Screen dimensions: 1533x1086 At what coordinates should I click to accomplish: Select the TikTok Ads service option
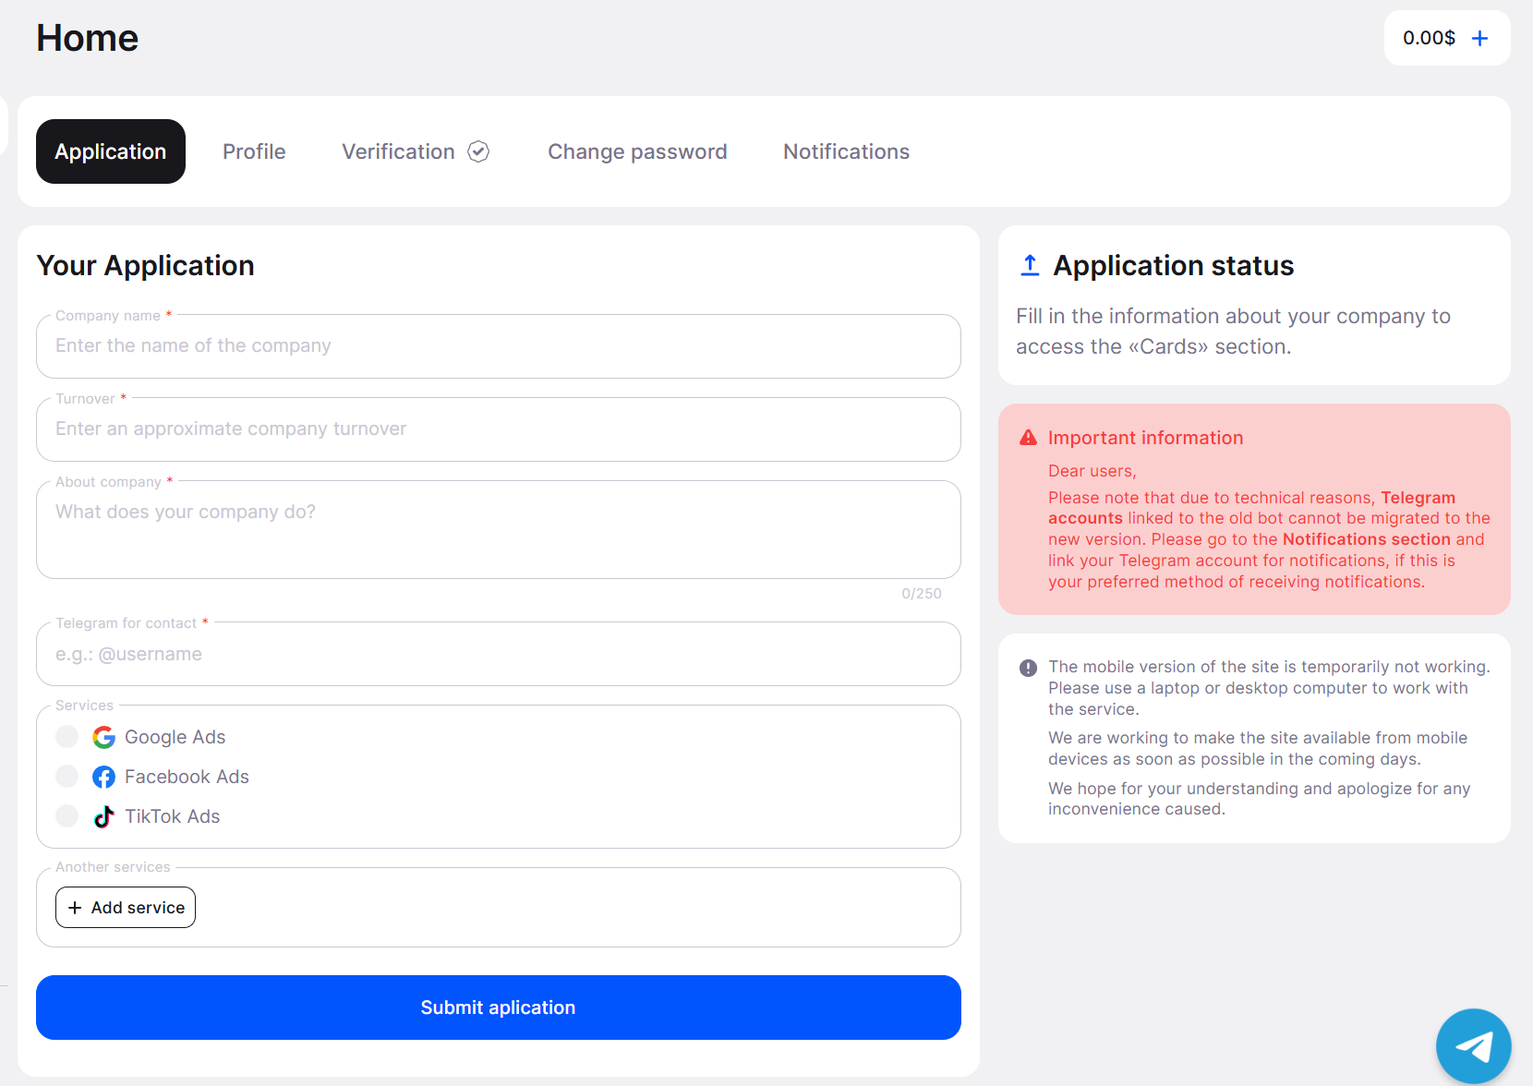pyautogui.click(x=66, y=816)
